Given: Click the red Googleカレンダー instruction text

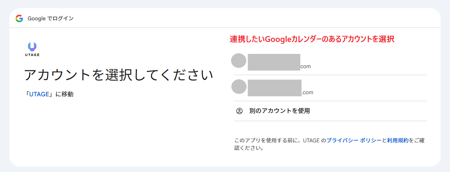Looking at the screenshot, I should point(312,39).
